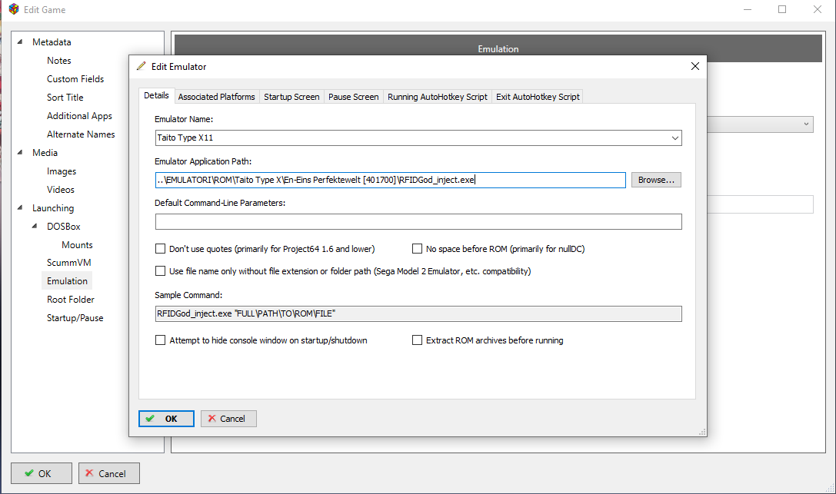Close the Edit Game window
Screen dimensions: 836x494
point(818,9)
